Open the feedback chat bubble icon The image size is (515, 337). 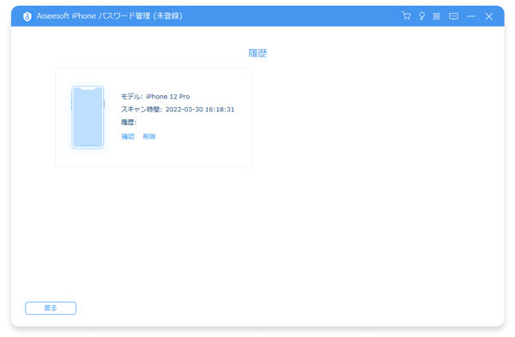(453, 16)
